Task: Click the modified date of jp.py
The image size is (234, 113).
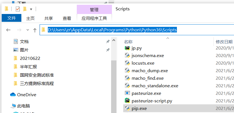Action: click(x=225, y=48)
